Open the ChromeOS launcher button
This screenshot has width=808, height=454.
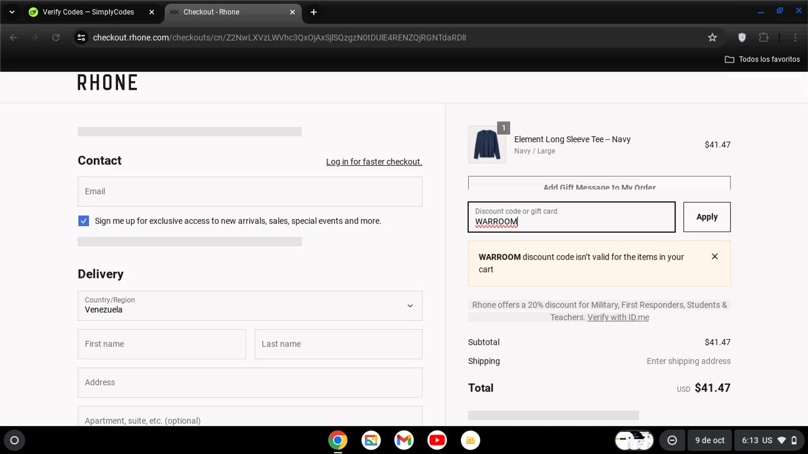coord(15,441)
